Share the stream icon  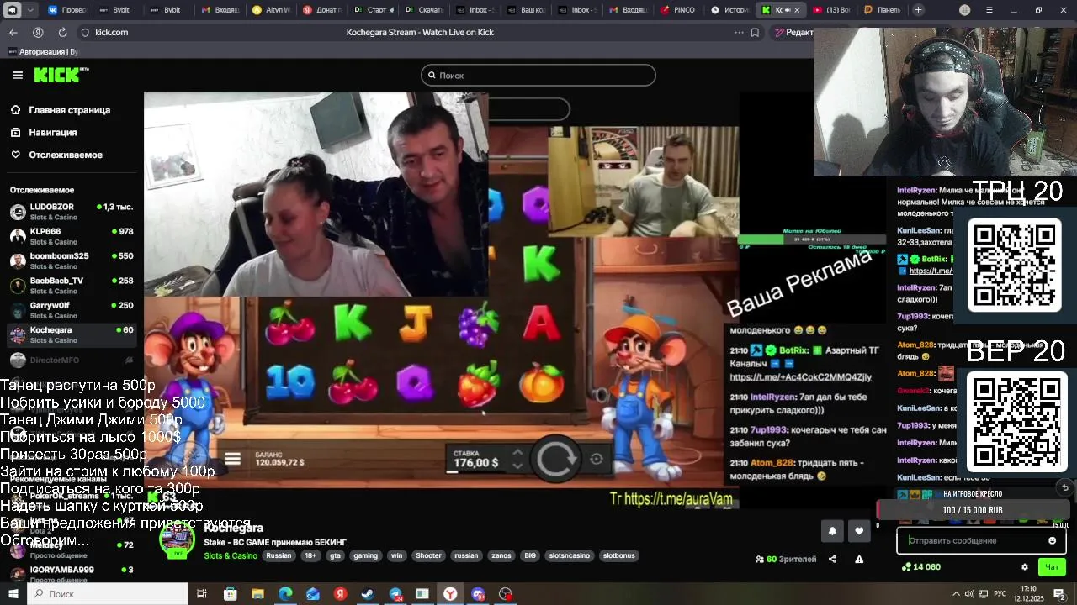tap(832, 559)
